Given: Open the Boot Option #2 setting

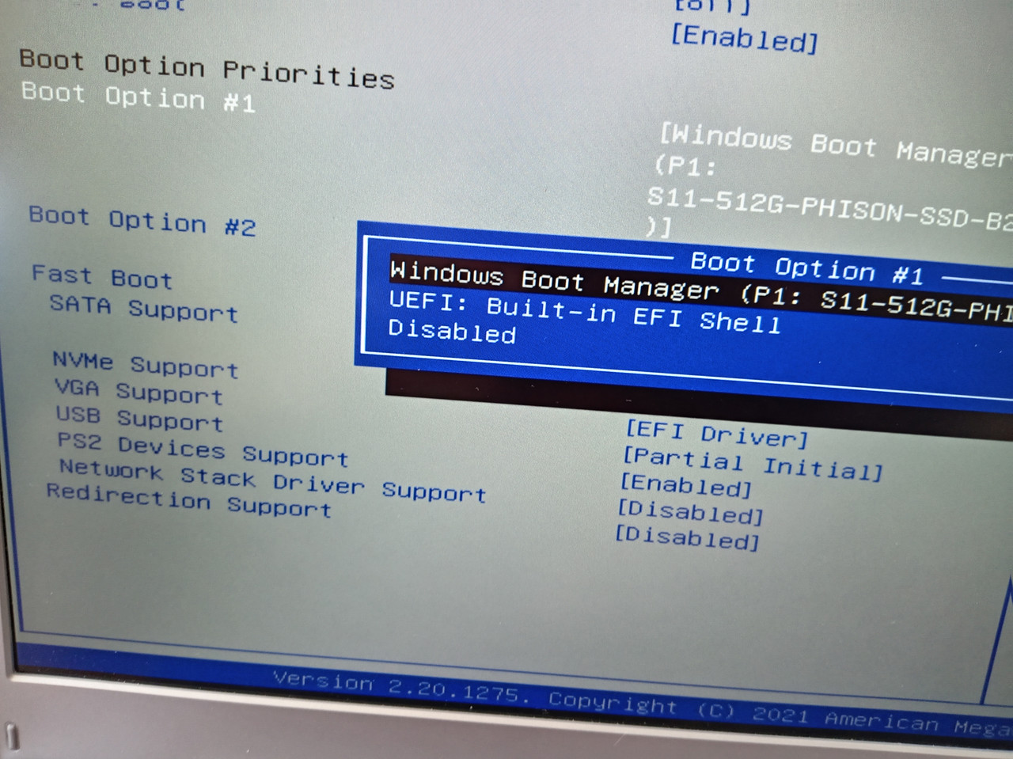Looking at the screenshot, I should 142,221.
